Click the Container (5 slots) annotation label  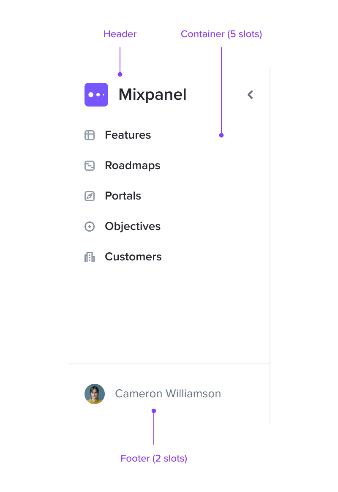pos(221,34)
